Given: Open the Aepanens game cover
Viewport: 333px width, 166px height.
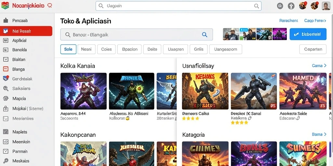Looking at the screenshot, I should pyautogui.click(x=84, y=91).
